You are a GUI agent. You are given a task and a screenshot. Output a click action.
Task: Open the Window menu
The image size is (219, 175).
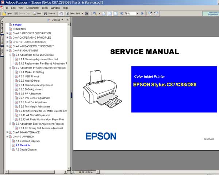click(55, 8)
